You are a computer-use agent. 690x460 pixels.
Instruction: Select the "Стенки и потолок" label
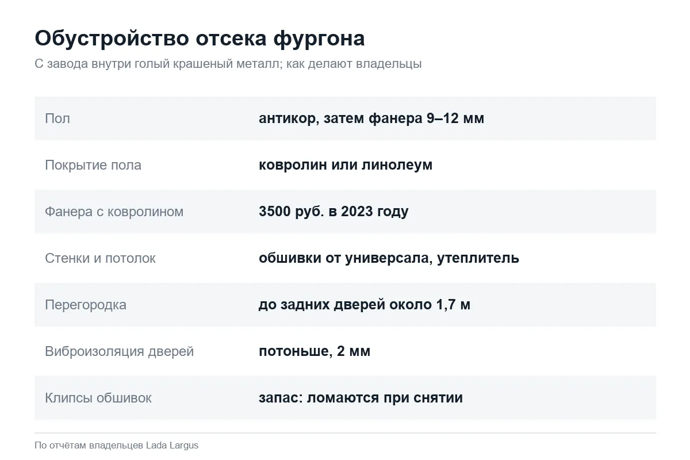(100, 258)
